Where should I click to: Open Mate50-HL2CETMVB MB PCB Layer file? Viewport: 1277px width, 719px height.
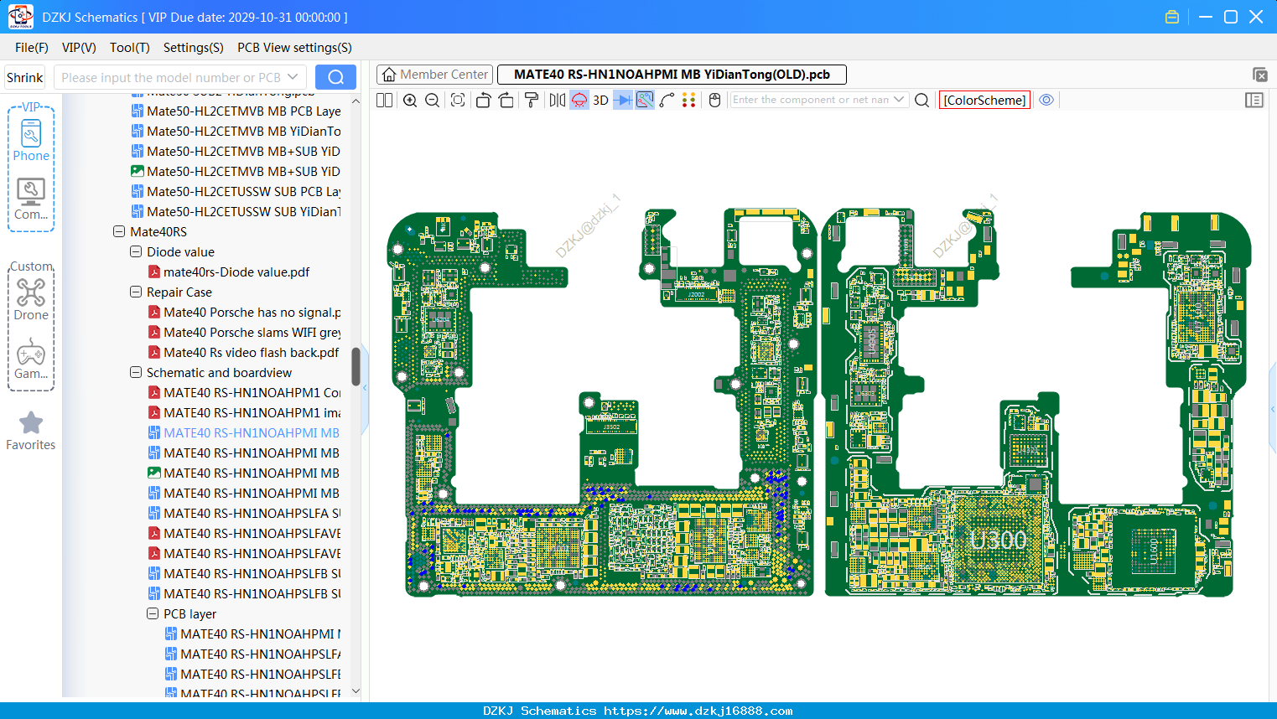click(236, 111)
